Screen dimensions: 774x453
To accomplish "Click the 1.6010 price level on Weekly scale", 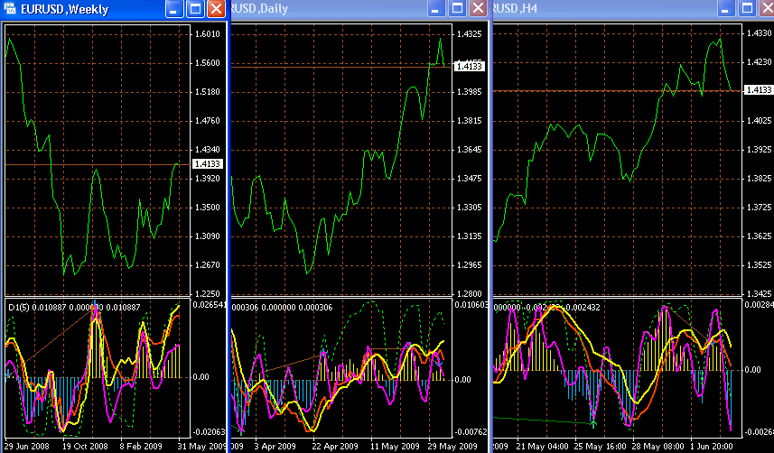I will (208, 34).
